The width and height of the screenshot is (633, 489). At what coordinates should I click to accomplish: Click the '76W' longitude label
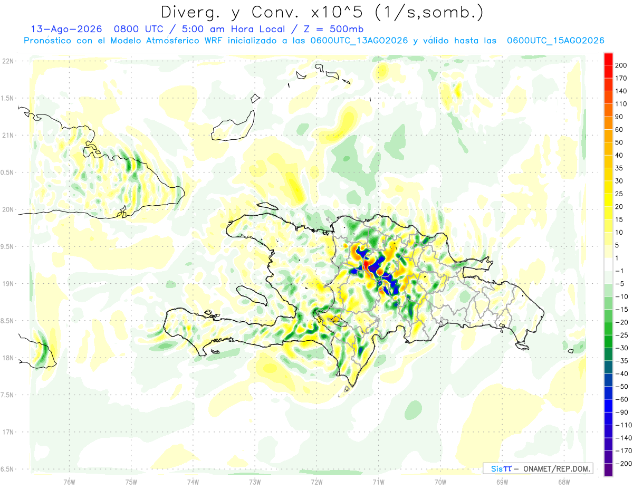click(69, 482)
